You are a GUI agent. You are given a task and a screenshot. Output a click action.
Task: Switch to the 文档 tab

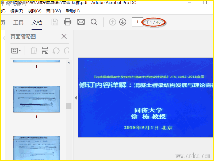click(37, 23)
